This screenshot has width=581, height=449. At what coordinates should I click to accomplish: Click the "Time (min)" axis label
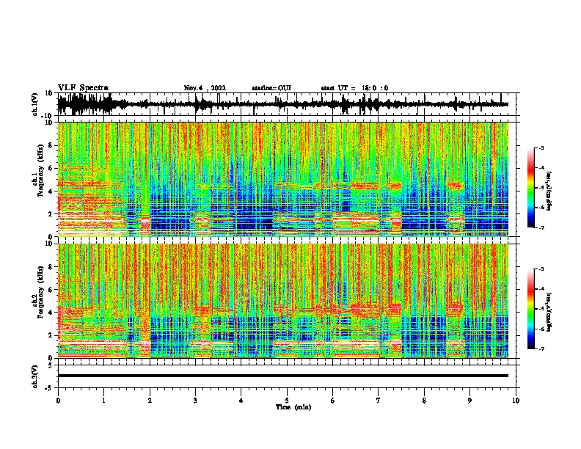(293, 407)
